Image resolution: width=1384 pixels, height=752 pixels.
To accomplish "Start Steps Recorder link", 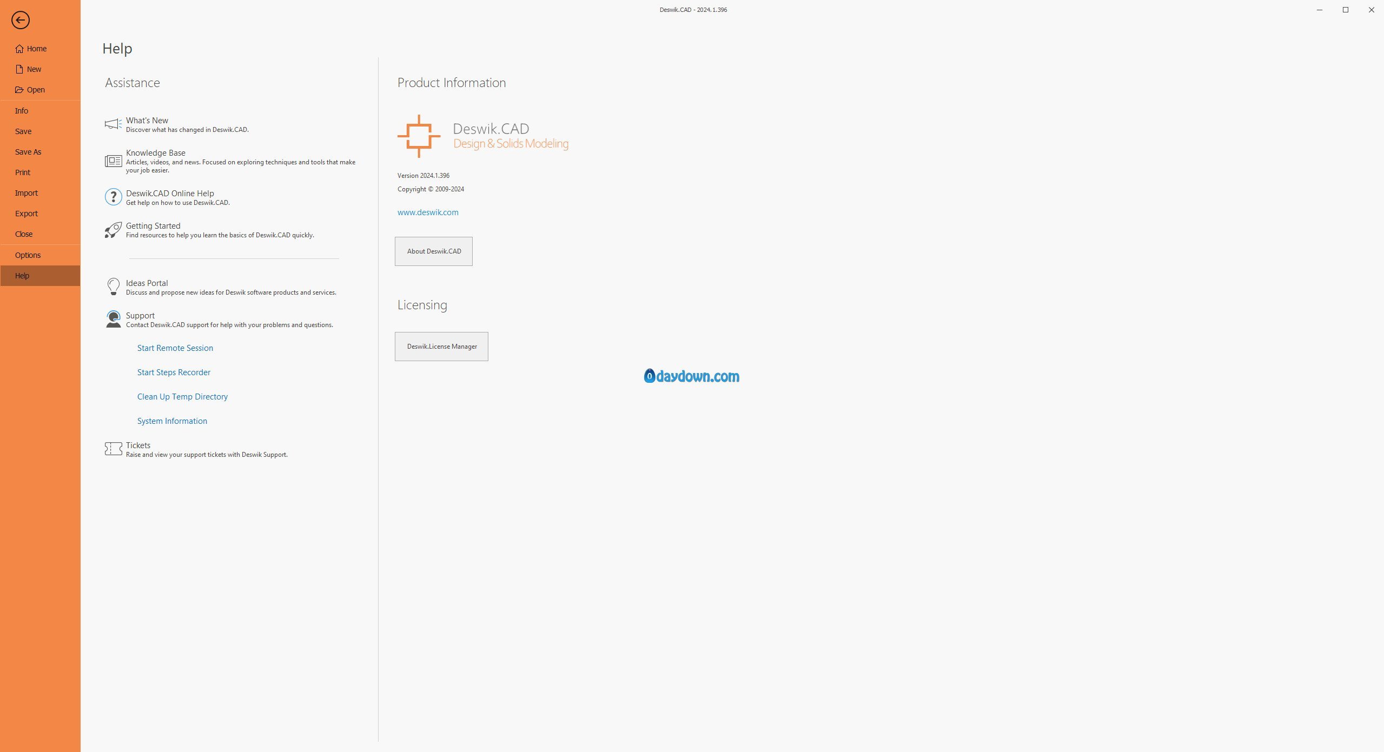I will pos(174,372).
